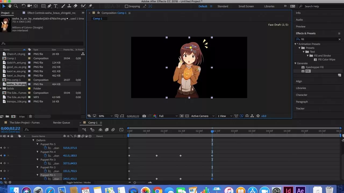Select the Brush tool
The image size is (344, 193).
click(63, 6)
